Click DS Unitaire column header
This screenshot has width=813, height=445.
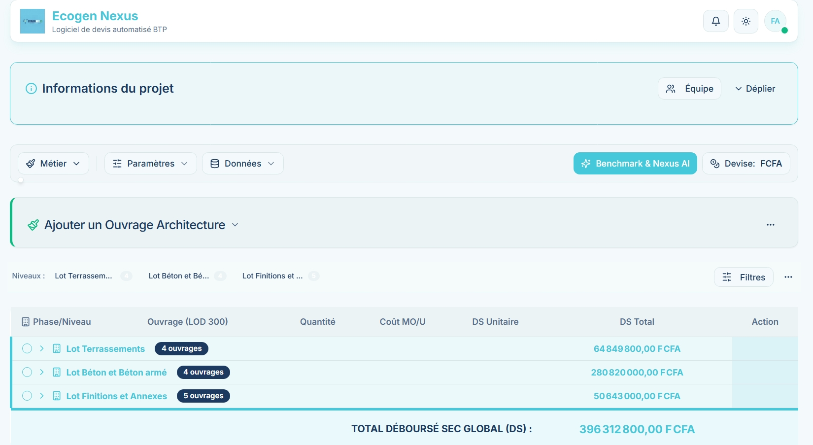click(495, 322)
